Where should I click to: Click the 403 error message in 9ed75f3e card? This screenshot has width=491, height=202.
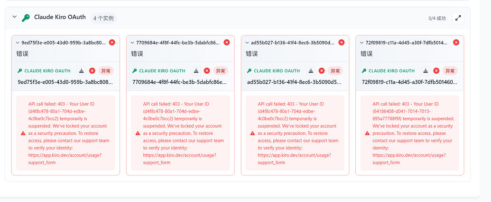[69, 133]
